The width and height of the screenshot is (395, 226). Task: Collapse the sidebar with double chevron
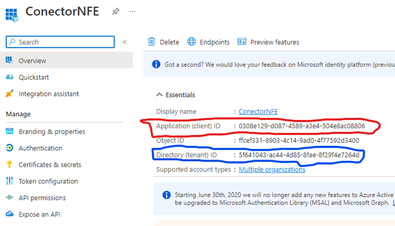click(124, 42)
